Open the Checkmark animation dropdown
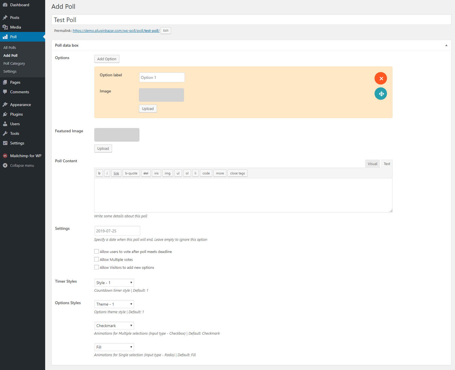The image size is (455, 370). (114, 326)
